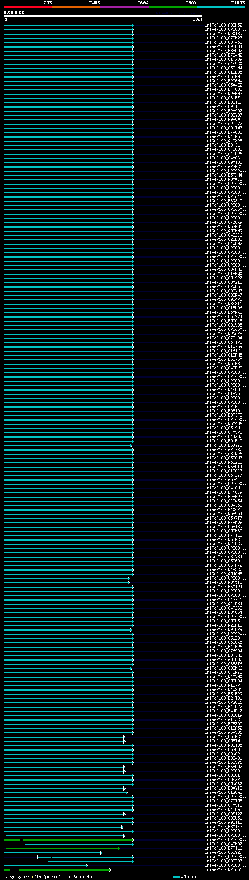The width and height of the screenshot is (249, 880).
Task: Select the hit UniRef100_A0BT35
Action: pyautogui.click(x=223, y=746)
